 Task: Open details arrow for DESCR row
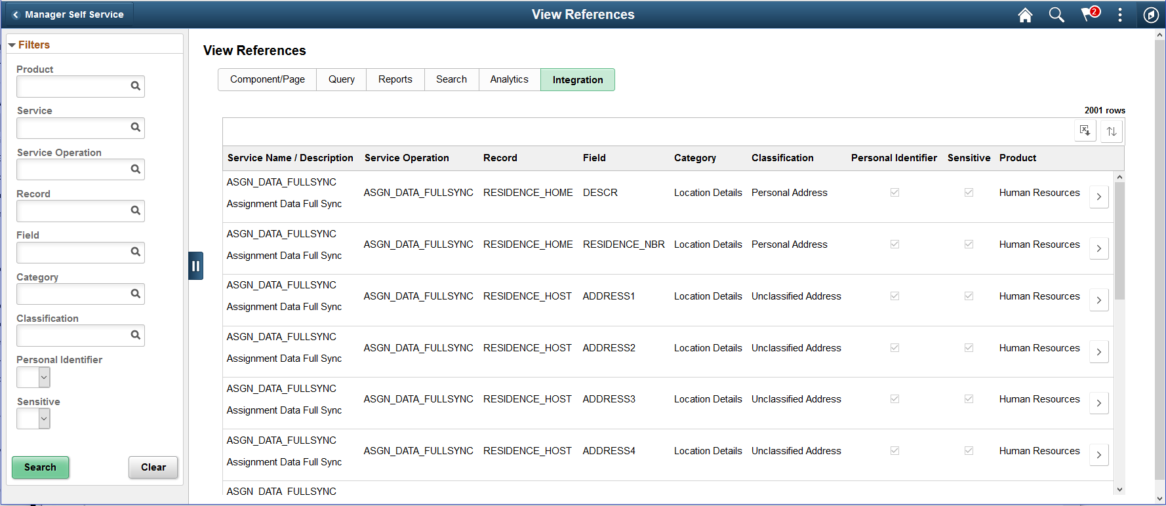click(1099, 197)
